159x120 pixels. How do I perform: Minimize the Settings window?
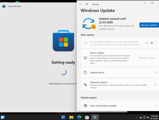(x=145, y=3)
